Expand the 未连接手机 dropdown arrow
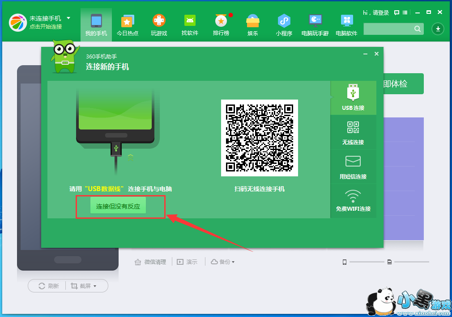 point(68,18)
